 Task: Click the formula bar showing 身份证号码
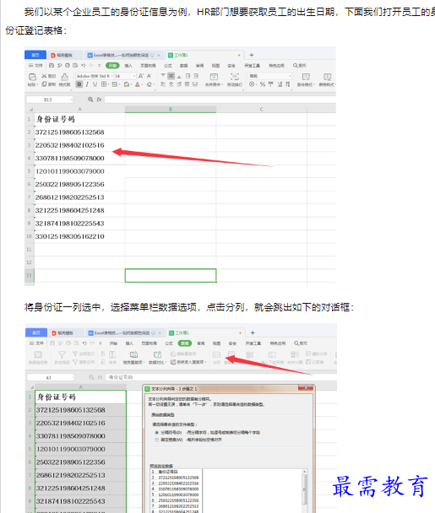pos(221,377)
